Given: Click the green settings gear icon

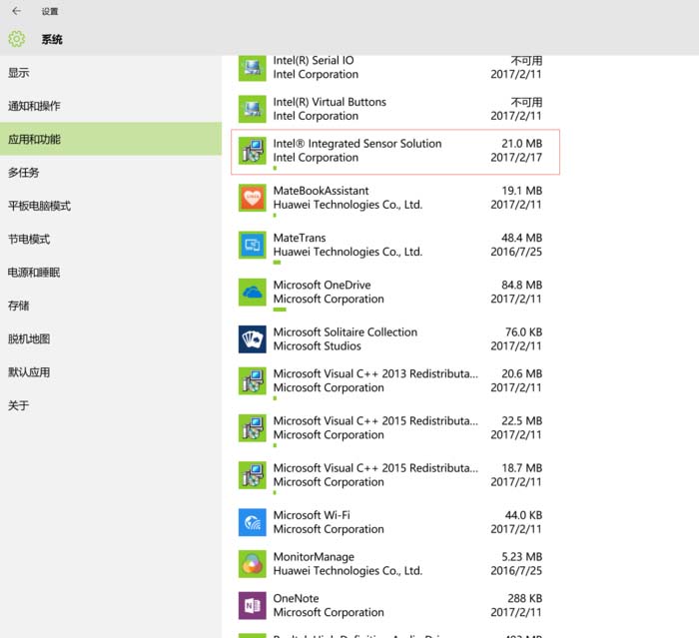Looking at the screenshot, I should (x=17, y=39).
